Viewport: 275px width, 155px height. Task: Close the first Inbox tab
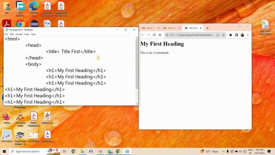pyautogui.click(x=159, y=28)
